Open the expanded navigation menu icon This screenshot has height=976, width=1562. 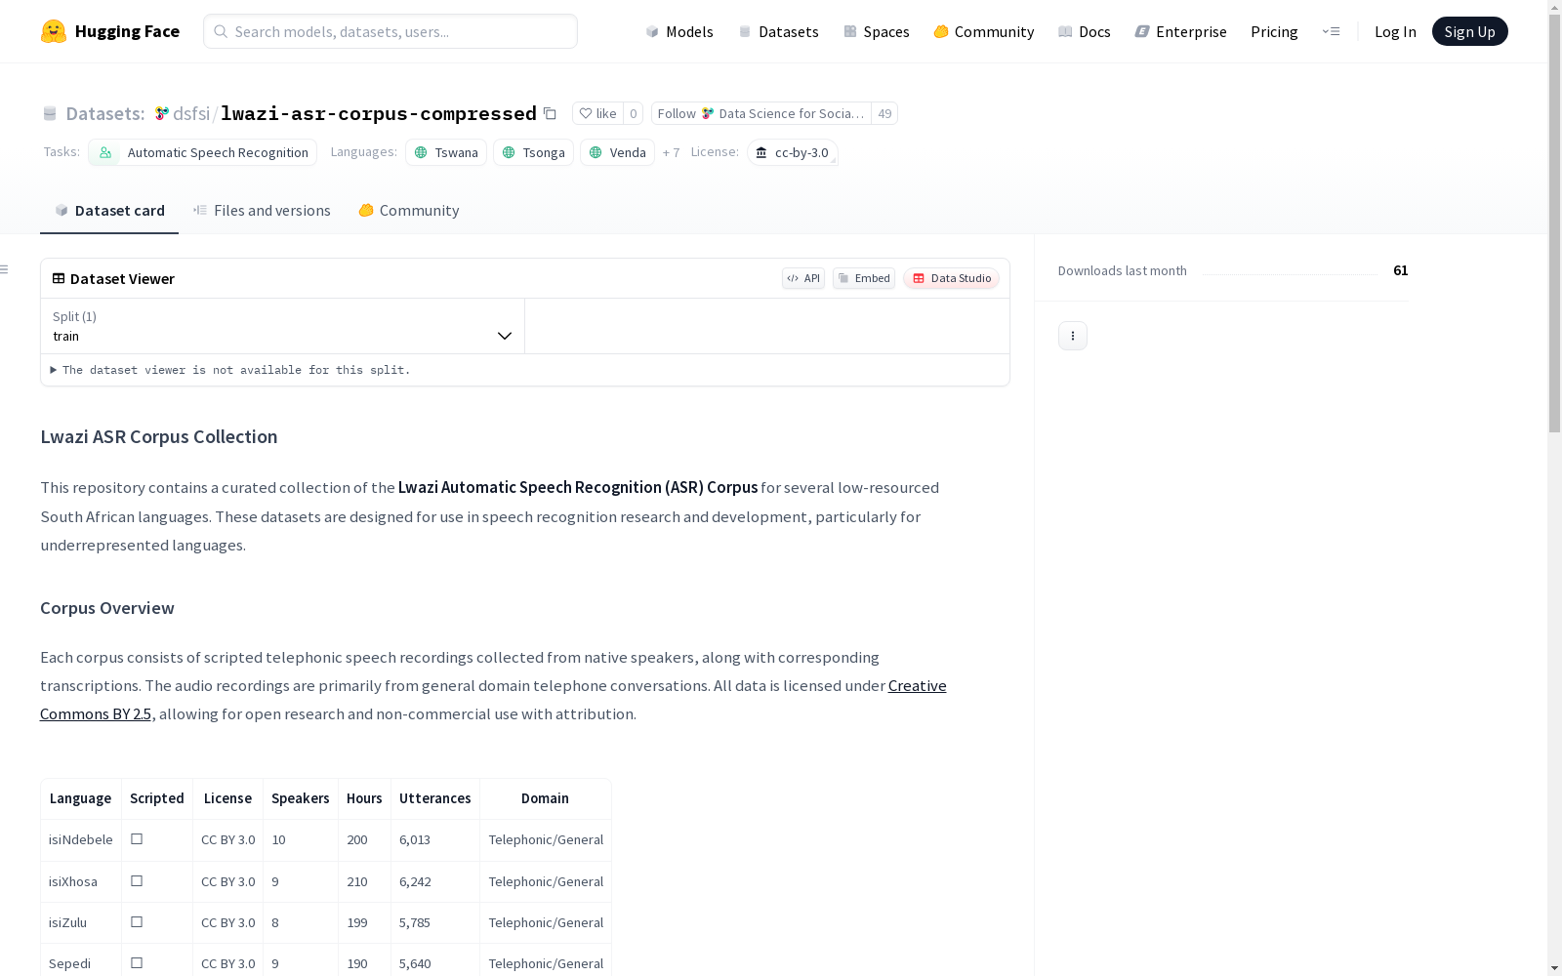click(x=1331, y=31)
